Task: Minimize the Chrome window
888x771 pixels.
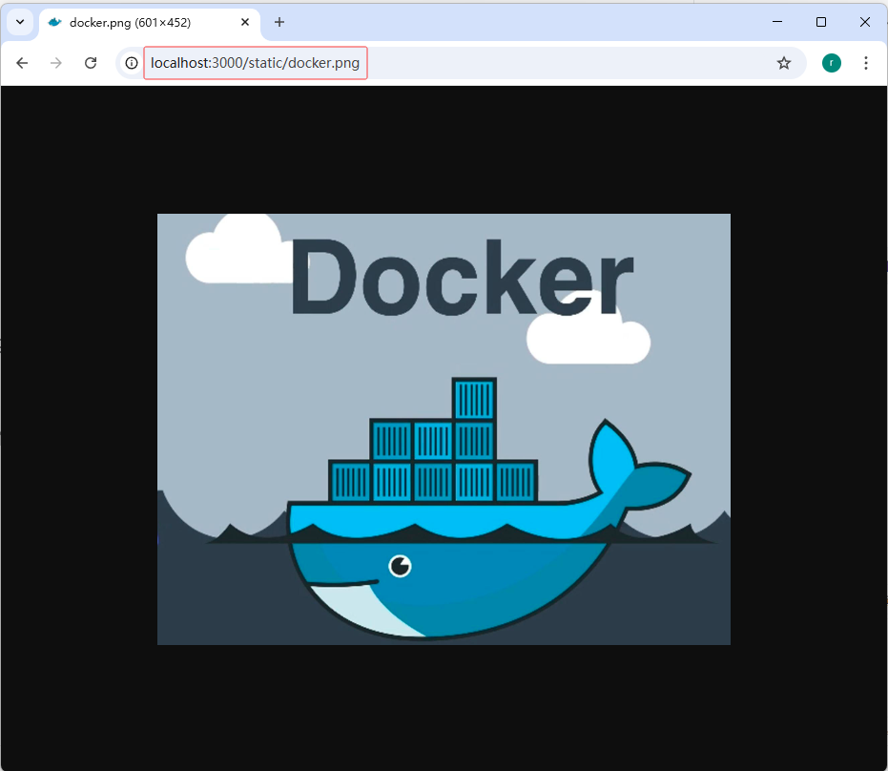Action: [777, 22]
